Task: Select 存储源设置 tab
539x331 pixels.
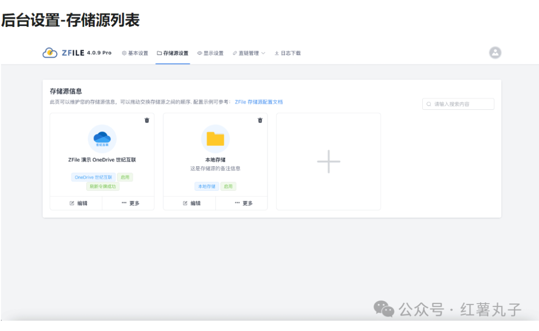Action: 173,53
